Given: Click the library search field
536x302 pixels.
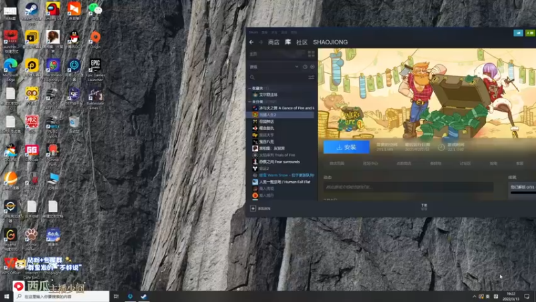Looking at the screenshot, I should (277, 77).
